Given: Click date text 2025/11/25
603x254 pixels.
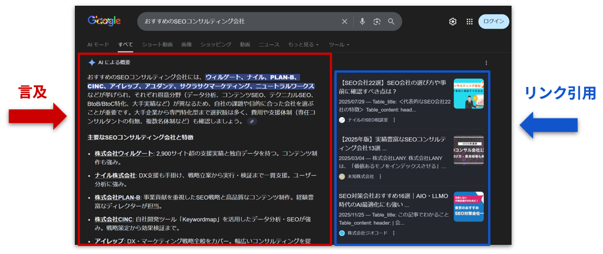Looking at the screenshot, I should (351, 215).
